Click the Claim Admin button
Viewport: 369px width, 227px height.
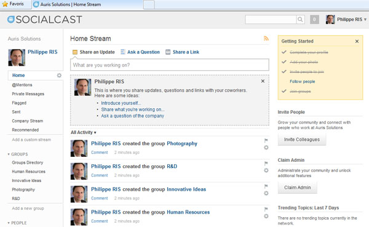(298, 188)
